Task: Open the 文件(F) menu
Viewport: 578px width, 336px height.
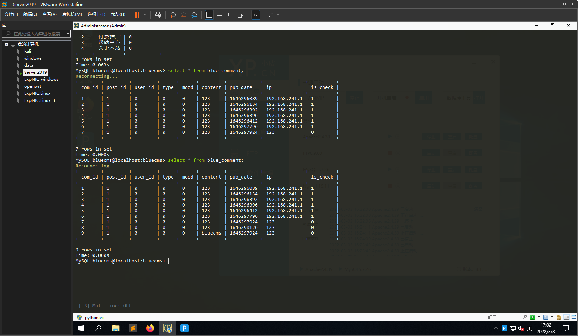Action: coord(11,14)
